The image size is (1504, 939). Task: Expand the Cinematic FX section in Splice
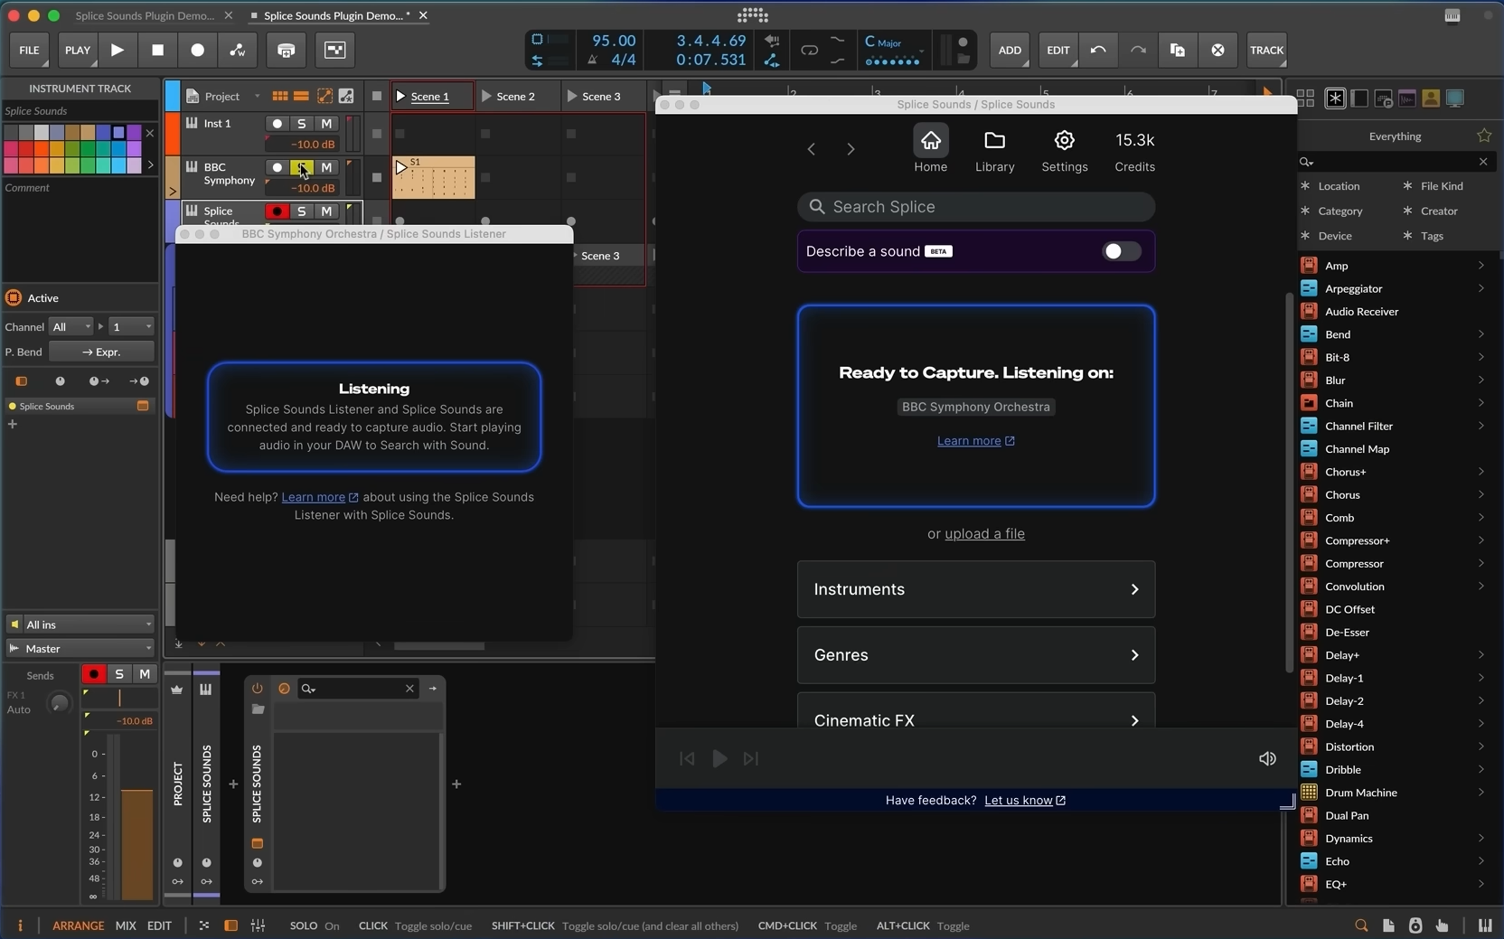(976, 711)
